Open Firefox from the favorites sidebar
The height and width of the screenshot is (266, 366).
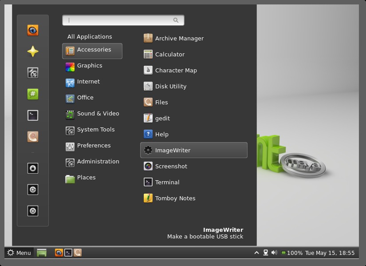(x=33, y=30)
